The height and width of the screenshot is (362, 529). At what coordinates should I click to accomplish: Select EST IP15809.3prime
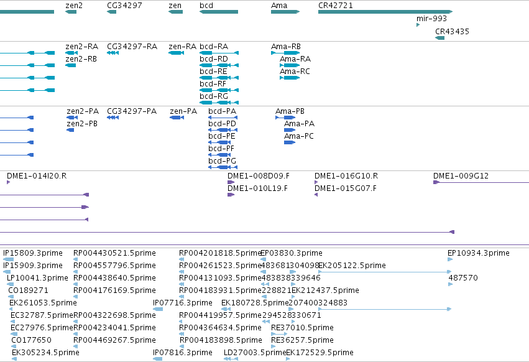pyautogui.click(x=8, y=259)
